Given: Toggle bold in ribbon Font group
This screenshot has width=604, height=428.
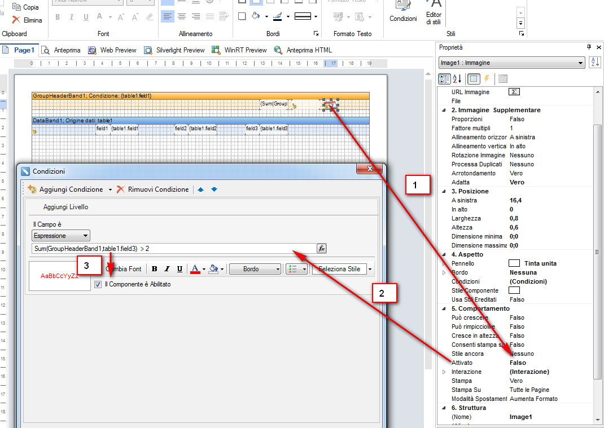Looking at the screenshot, I should pos(58,17).
